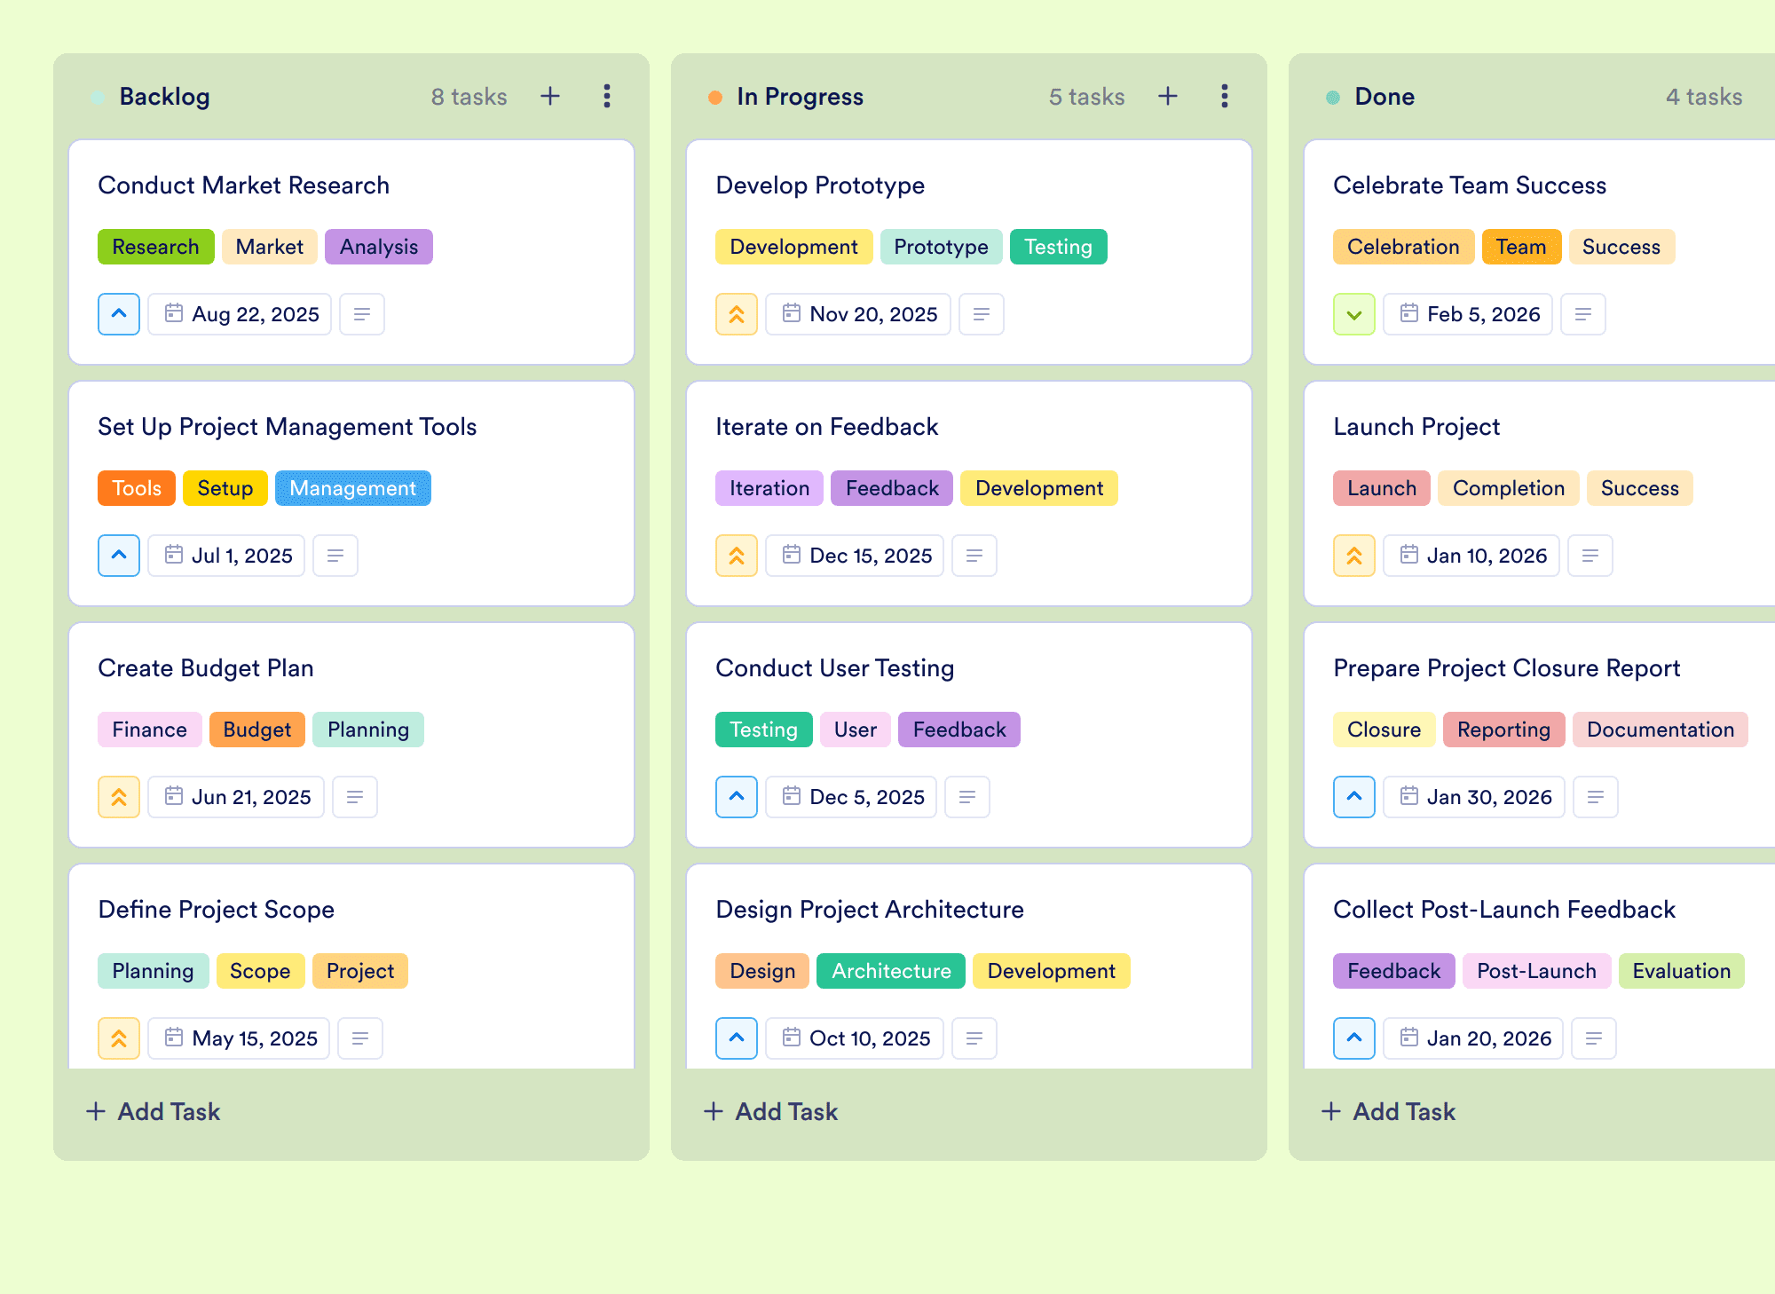
Task: Open the Backlog column three-dot menu
Action: click(607, 96)
